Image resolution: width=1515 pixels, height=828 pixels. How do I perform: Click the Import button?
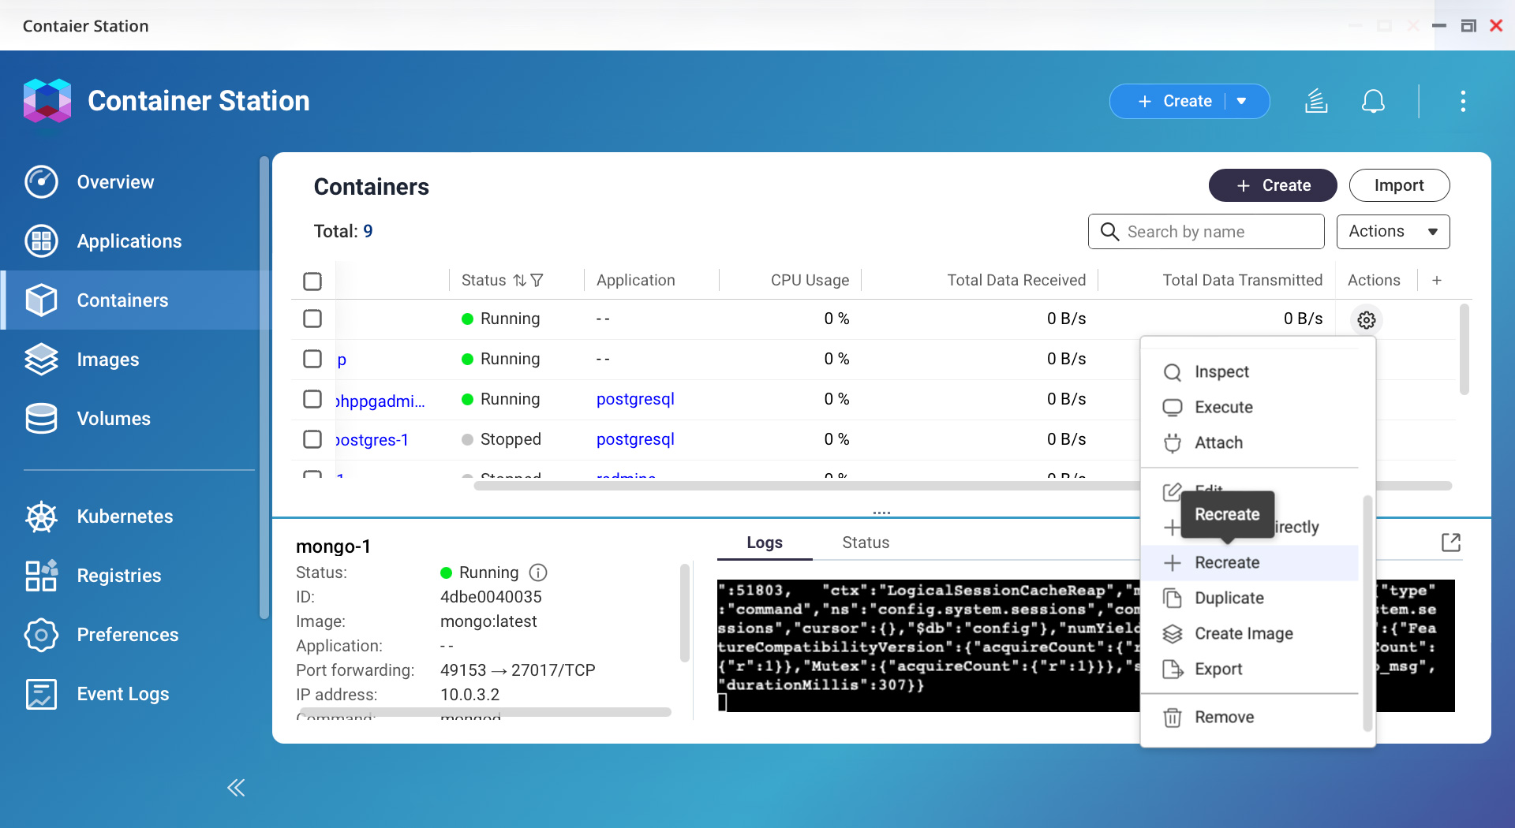coord(1398,185)
